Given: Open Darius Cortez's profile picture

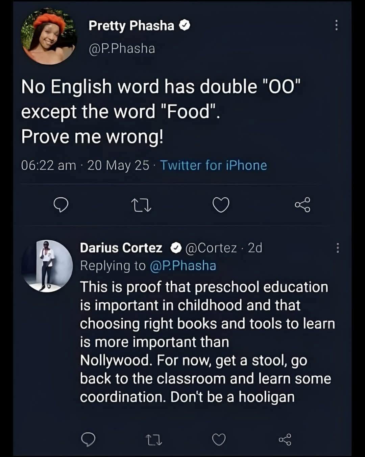Looking at the screenshot, I should 47,266.
